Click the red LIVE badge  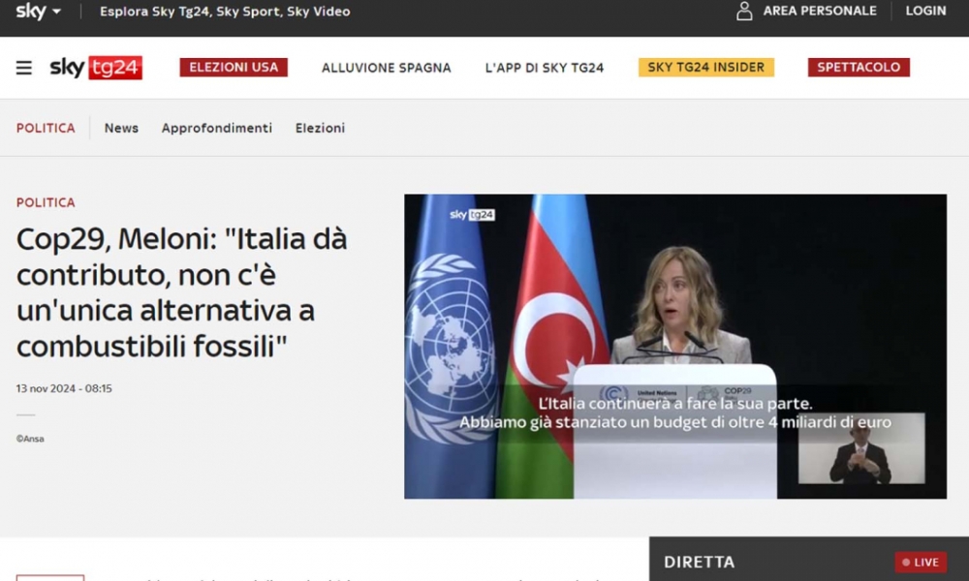tap(920, 562)
